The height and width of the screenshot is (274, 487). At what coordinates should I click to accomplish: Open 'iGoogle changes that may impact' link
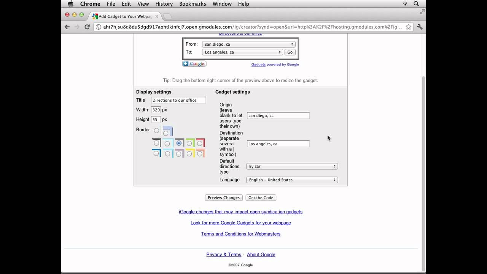tap(240, 212)
